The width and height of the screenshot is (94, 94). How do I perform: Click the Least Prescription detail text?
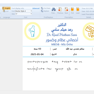click(x=88, y=14)
